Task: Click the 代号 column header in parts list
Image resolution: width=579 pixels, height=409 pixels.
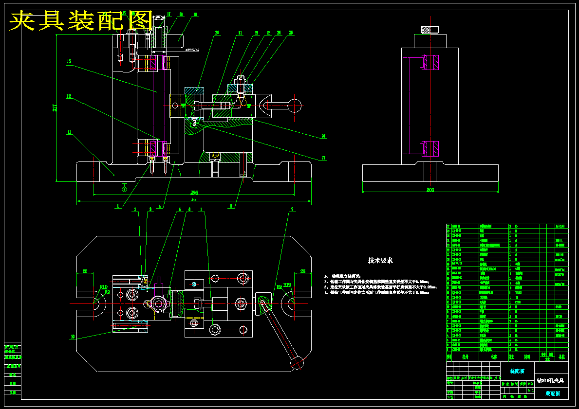Action: tap(465, 357)
